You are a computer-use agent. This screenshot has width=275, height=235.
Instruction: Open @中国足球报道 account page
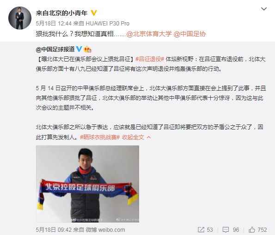point(55,49)
